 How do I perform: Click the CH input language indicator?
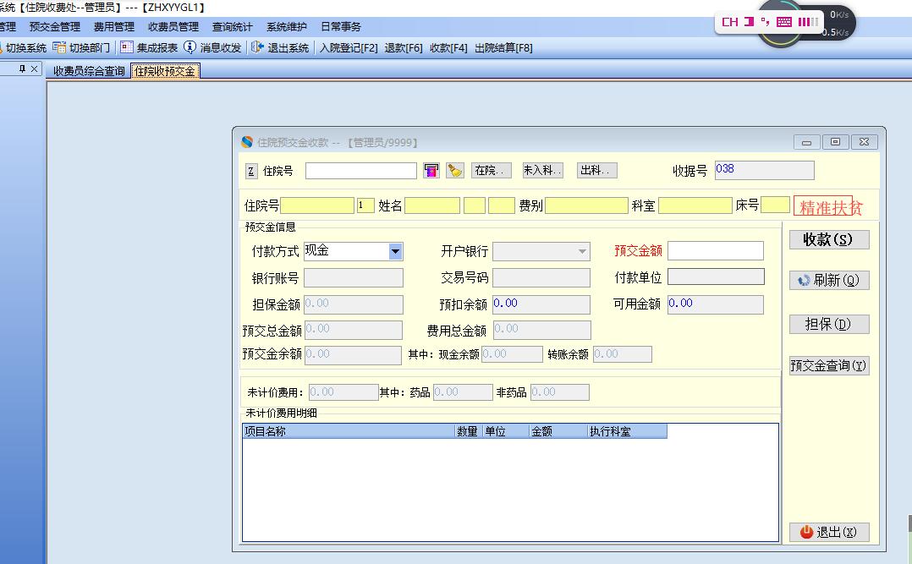point(730,22)
